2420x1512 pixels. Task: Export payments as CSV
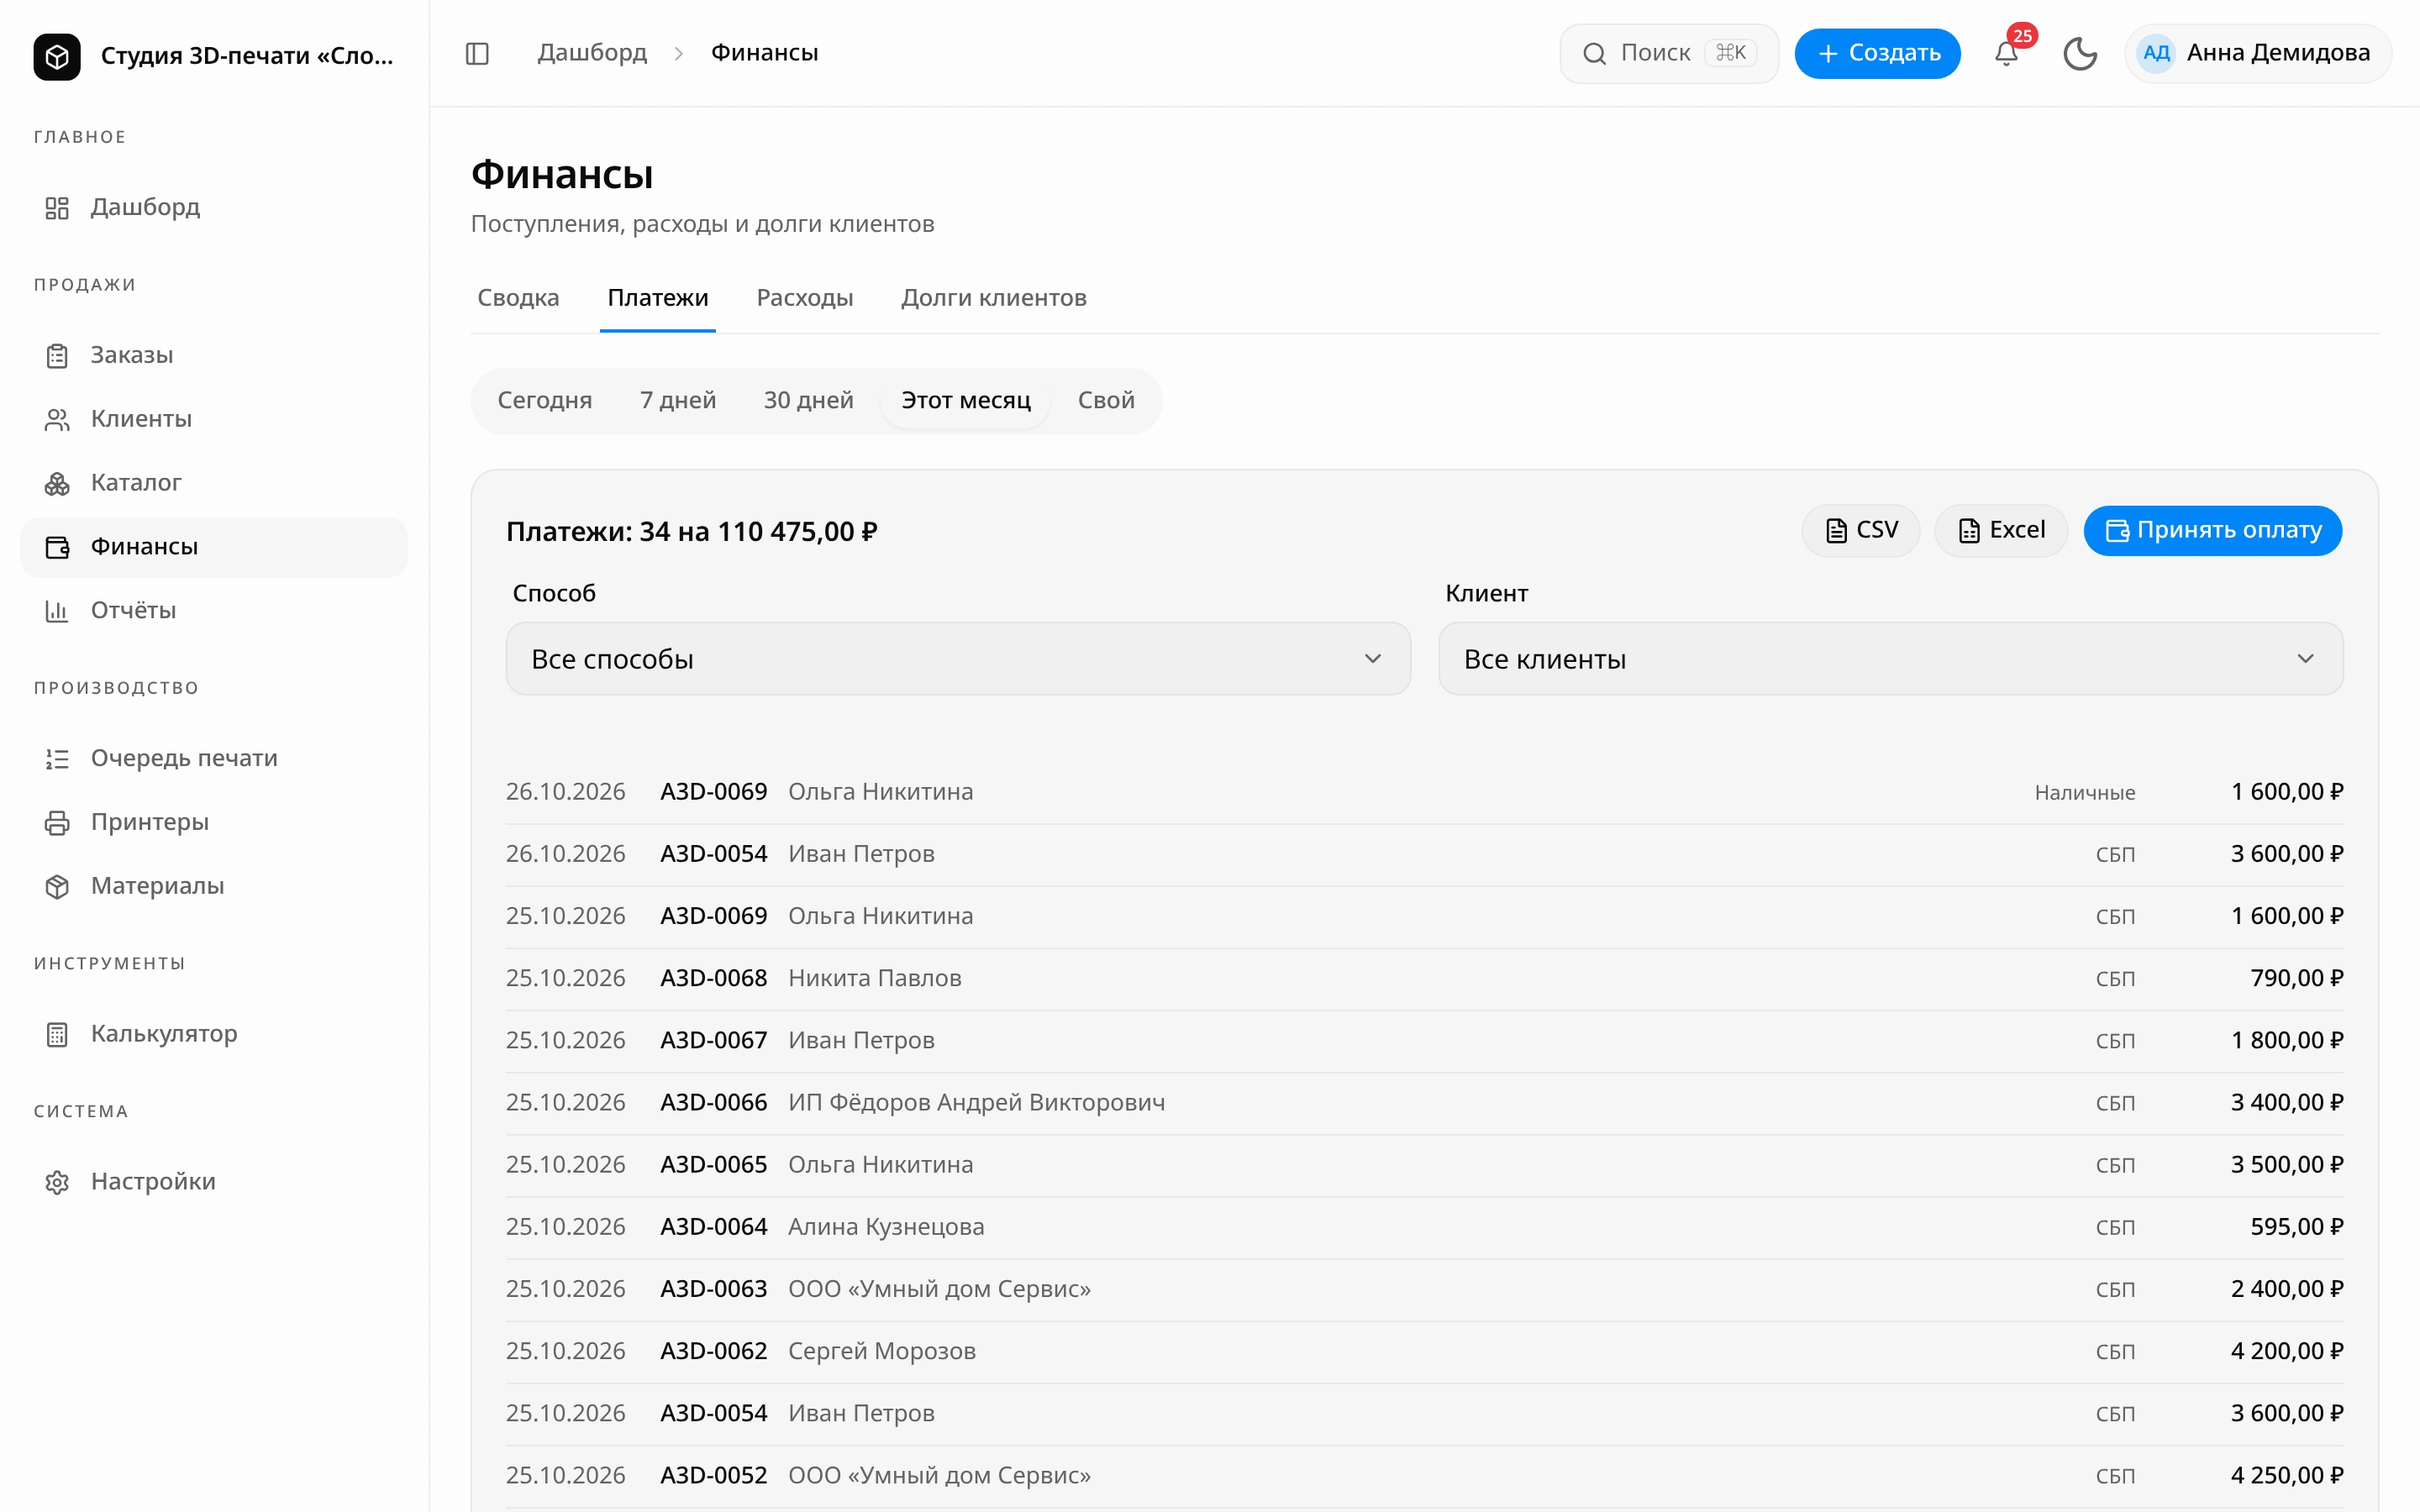(x=1861, y=530)
